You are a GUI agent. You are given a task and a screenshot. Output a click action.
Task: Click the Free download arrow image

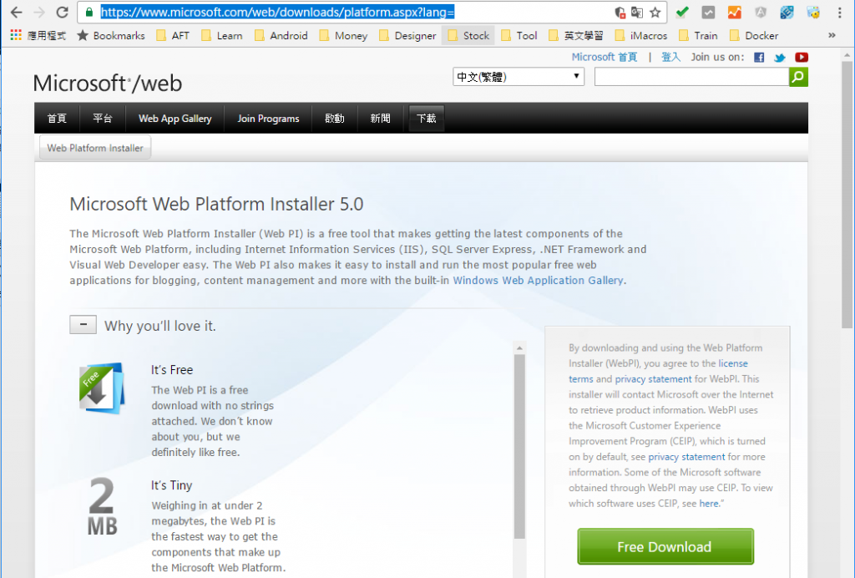[x=103, y=388]
